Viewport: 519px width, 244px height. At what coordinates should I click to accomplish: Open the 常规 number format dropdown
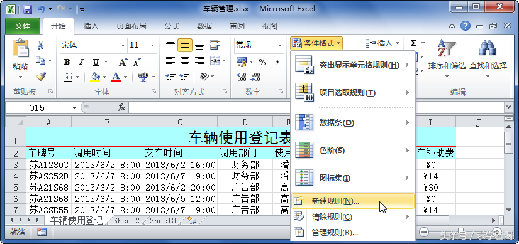(280, 46)
